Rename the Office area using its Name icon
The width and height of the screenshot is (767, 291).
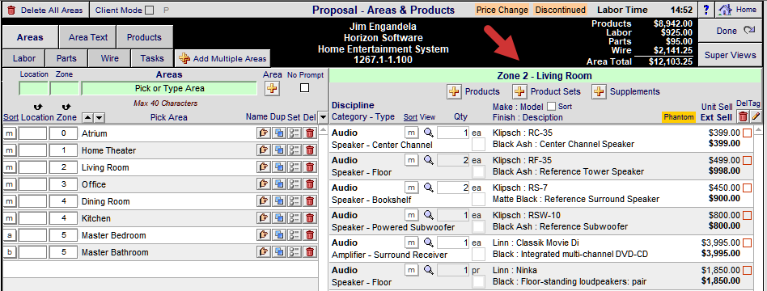(x=264, y=184)
